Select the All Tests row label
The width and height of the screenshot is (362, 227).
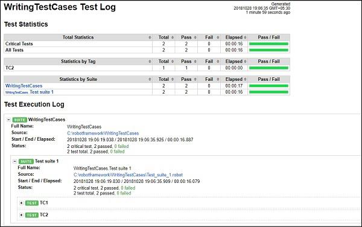pos(14,50)
